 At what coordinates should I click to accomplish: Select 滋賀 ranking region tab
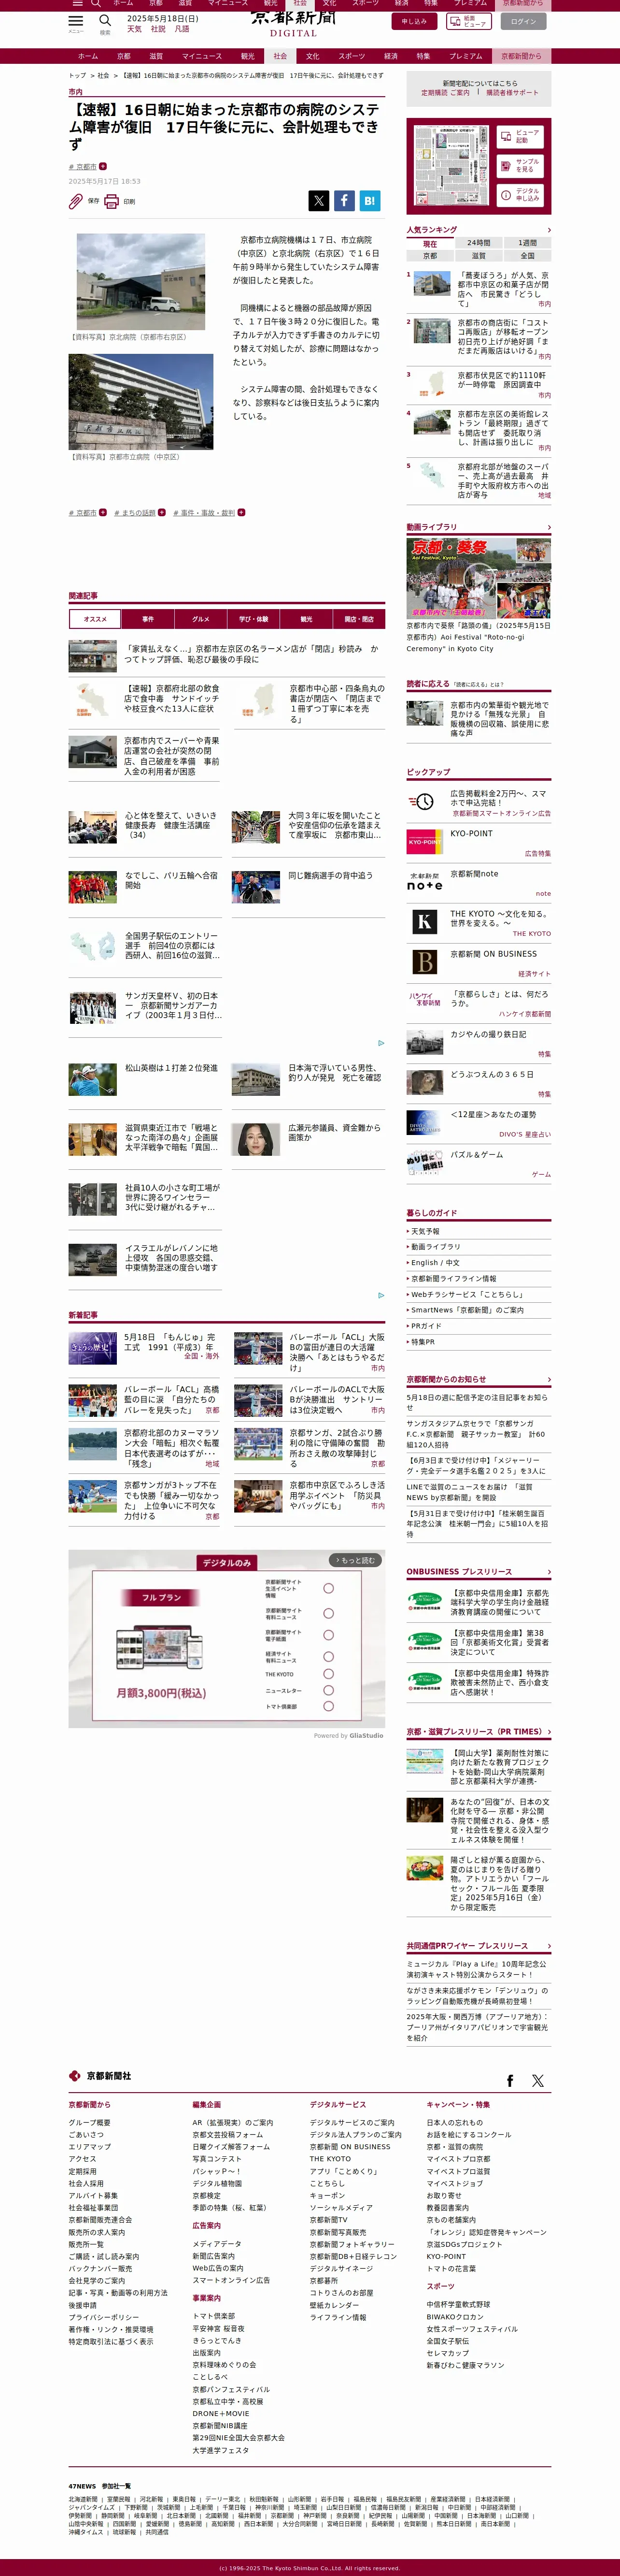(478, 255)
